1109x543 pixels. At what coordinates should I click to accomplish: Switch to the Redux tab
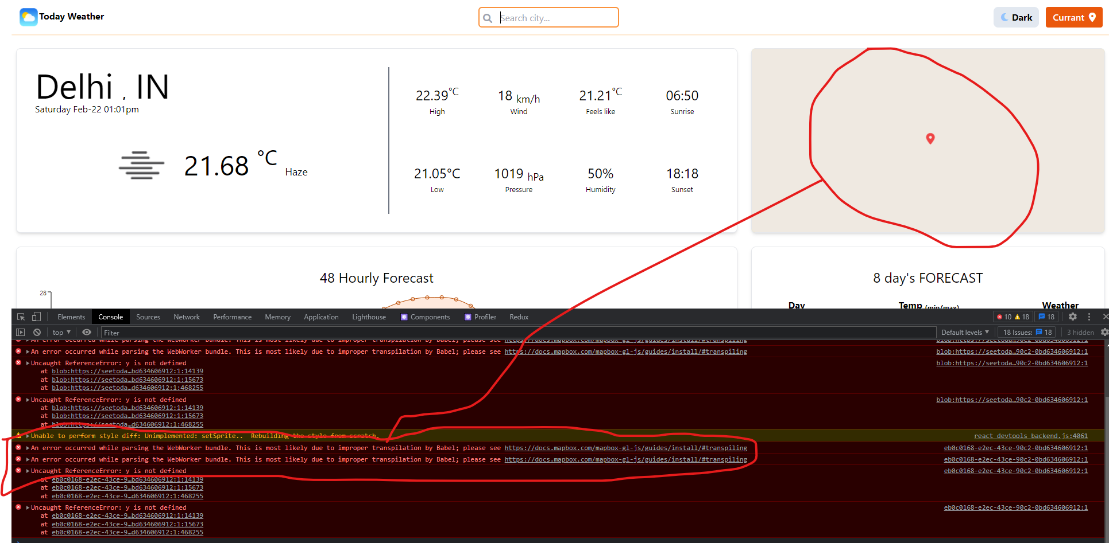519,317
